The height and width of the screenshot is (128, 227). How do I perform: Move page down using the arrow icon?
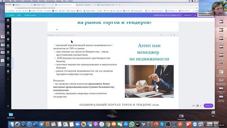click(x=168, y=35)
